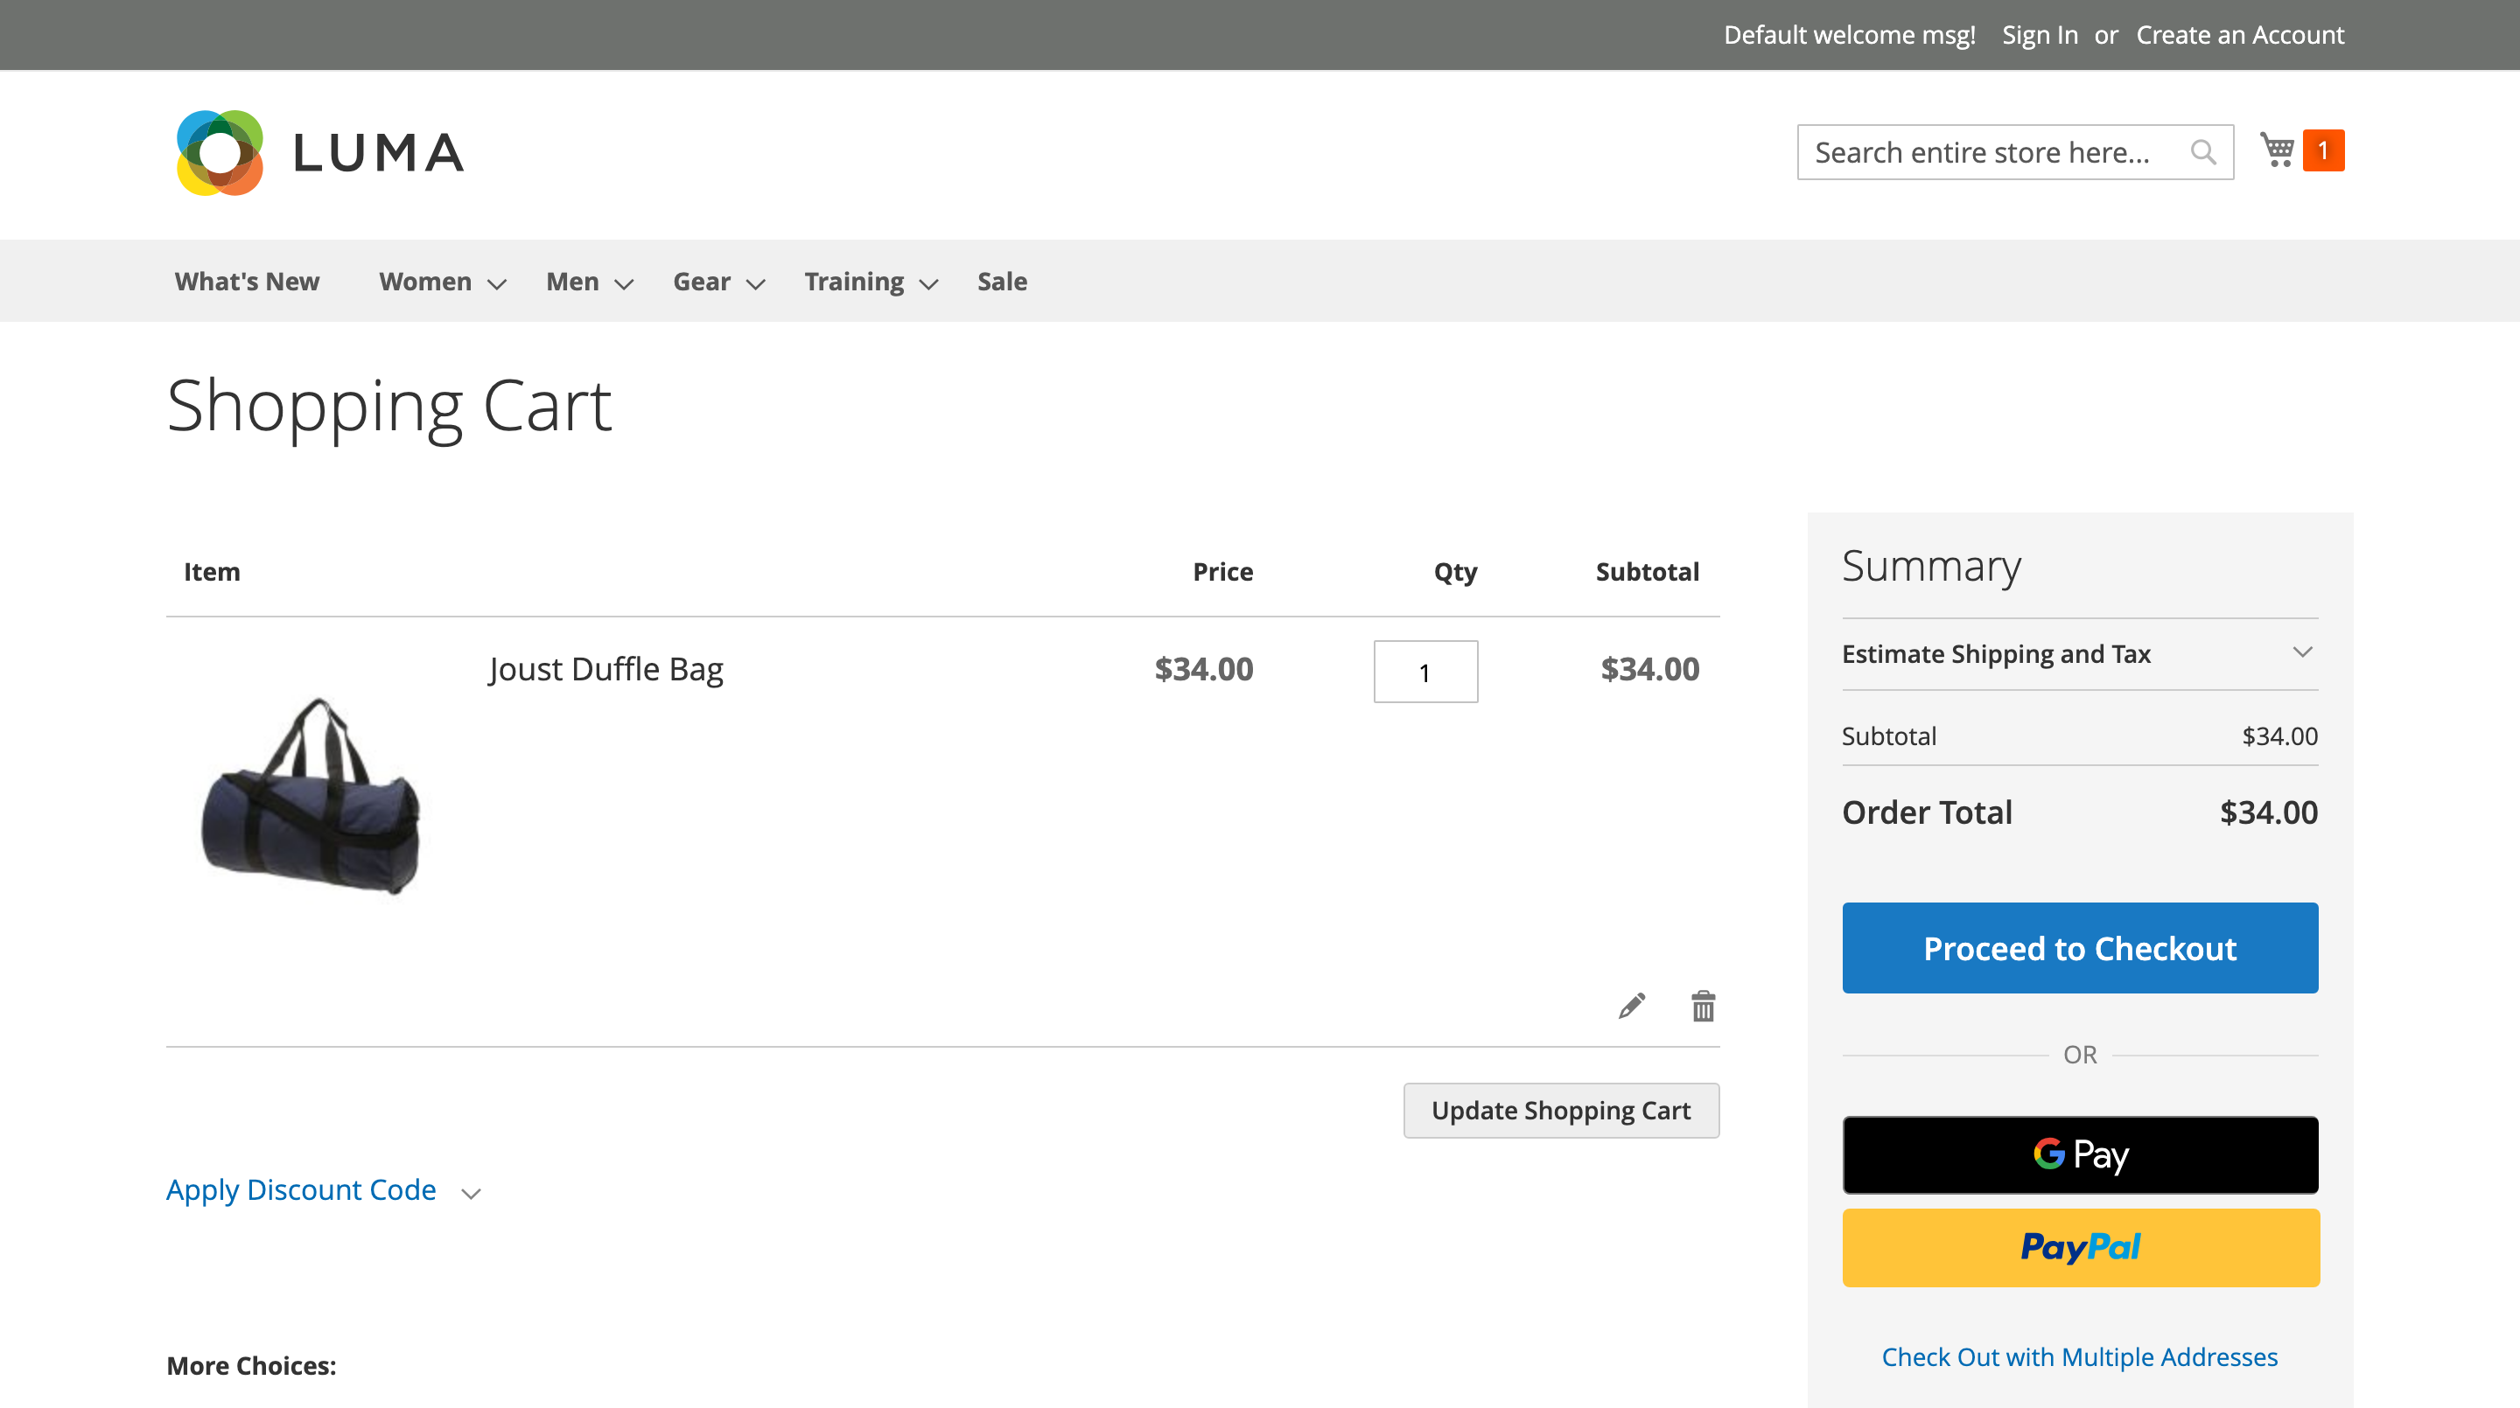Click Update Shopping Cart button

point(1561,1111)
